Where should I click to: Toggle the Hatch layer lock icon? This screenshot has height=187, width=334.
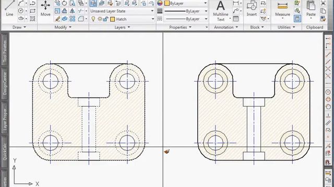pos(105,19)
